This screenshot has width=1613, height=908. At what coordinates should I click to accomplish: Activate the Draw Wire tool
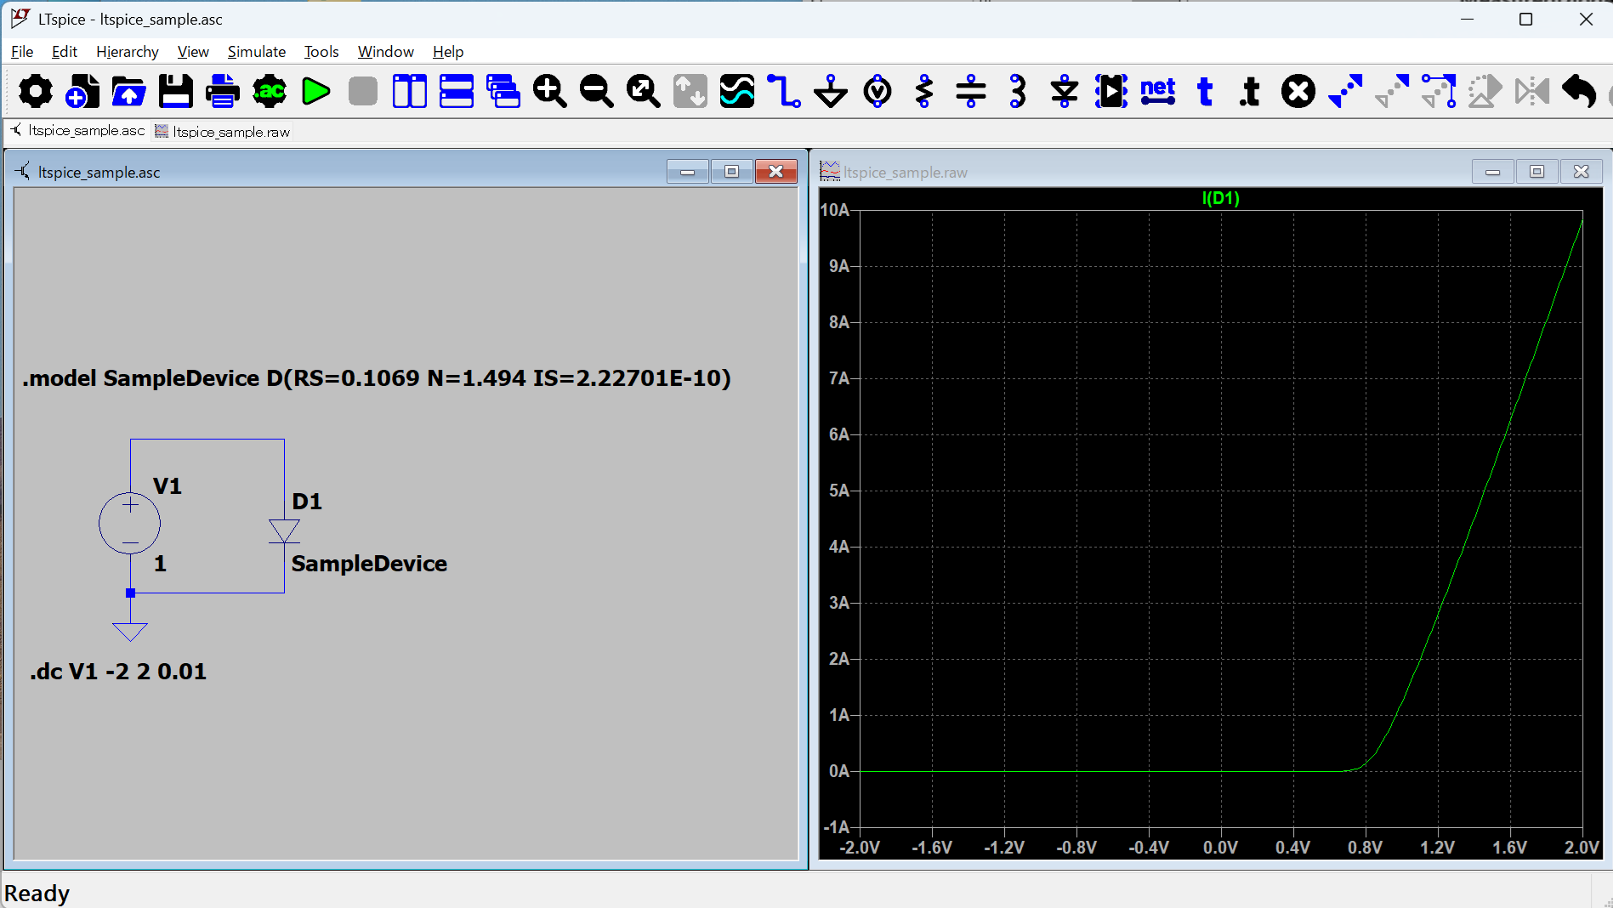pos(783,92)
